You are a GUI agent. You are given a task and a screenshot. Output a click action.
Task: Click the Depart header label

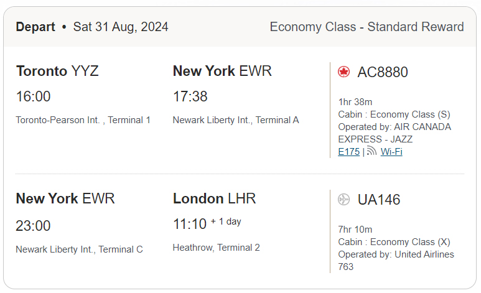click(34, 27)
